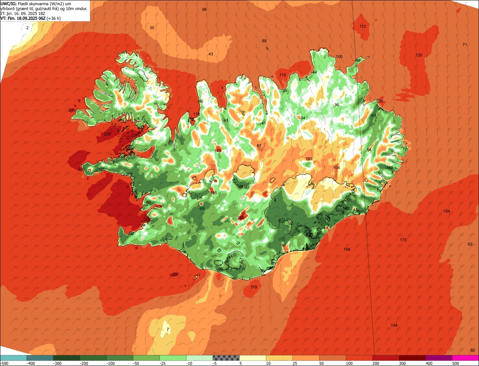Select the pale yellow 5 to 10 swatch

coord(253,358)
